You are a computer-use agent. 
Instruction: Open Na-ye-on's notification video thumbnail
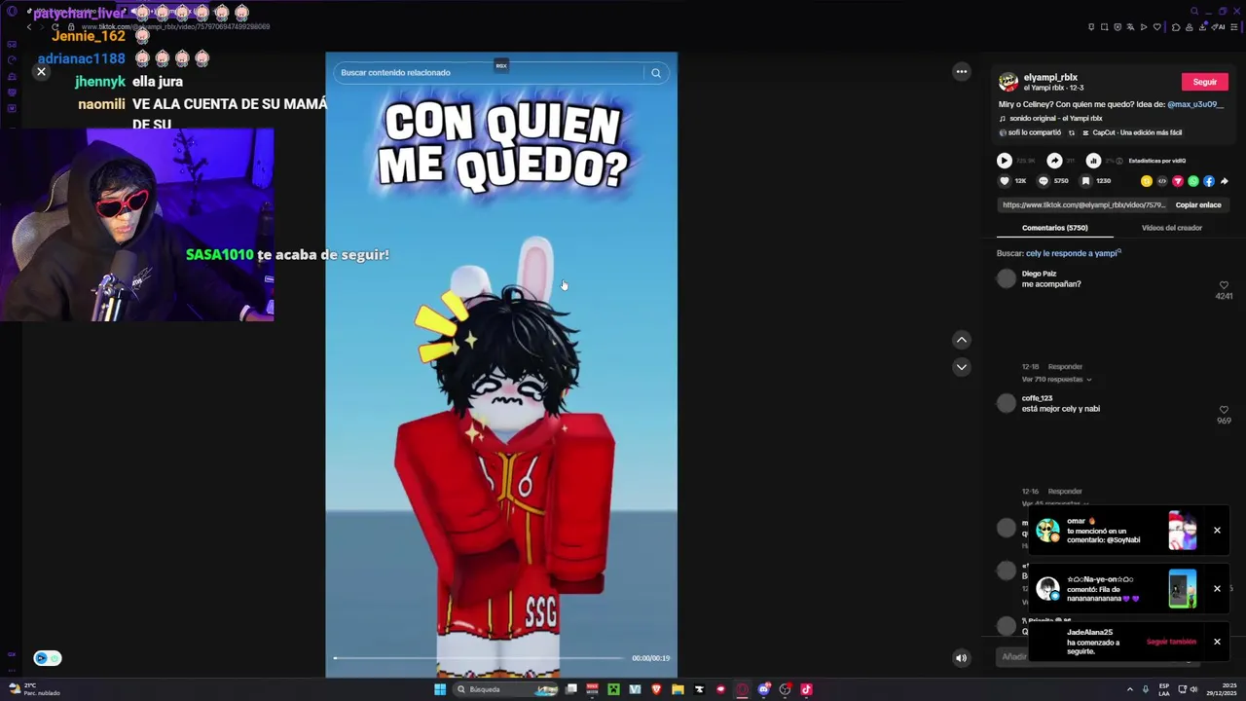(x=1183, y=589)
